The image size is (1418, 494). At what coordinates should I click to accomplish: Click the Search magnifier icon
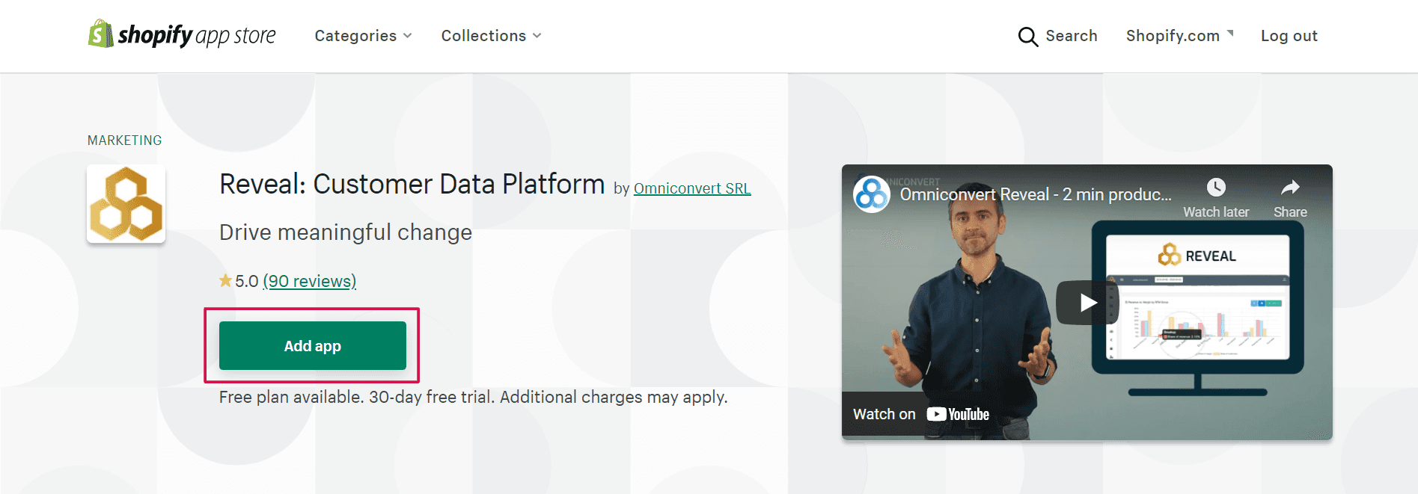(1027, 37)
